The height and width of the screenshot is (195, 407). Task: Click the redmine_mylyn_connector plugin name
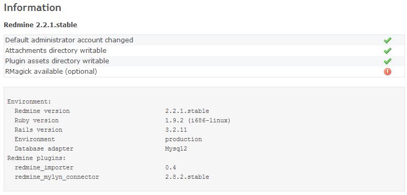(x=57, y=177)
